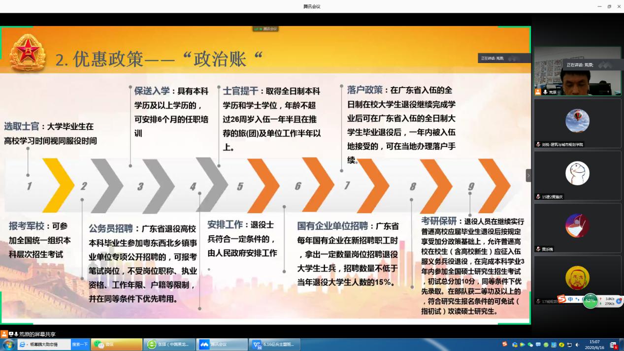Collapse the participant video sidebar arrow
This screenshot has height=351, width=624.
pyautogui.click(x=528, y=175)
